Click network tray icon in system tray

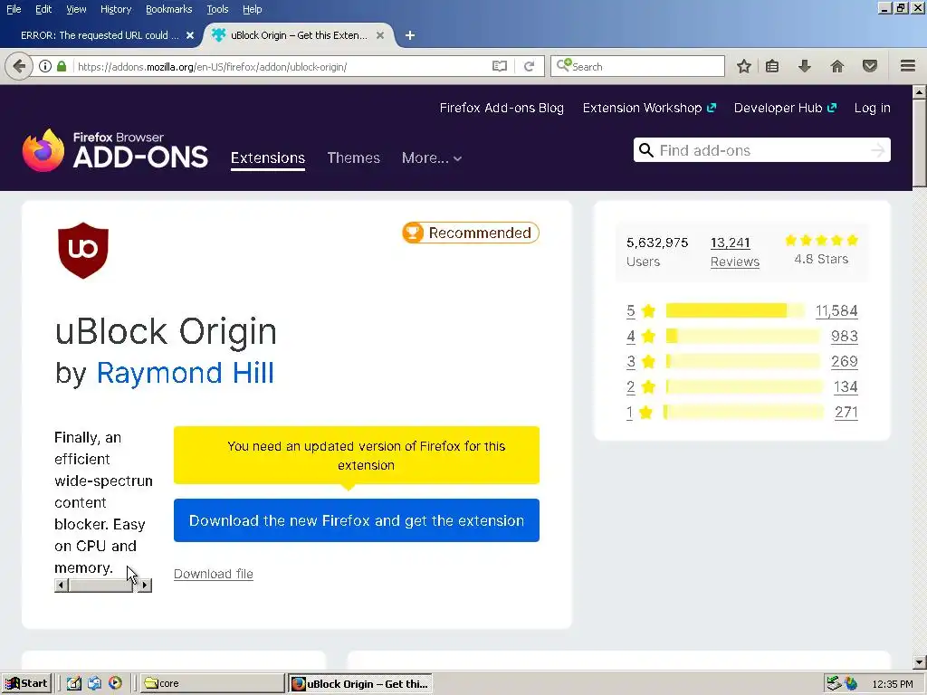(x=834, y=683)
